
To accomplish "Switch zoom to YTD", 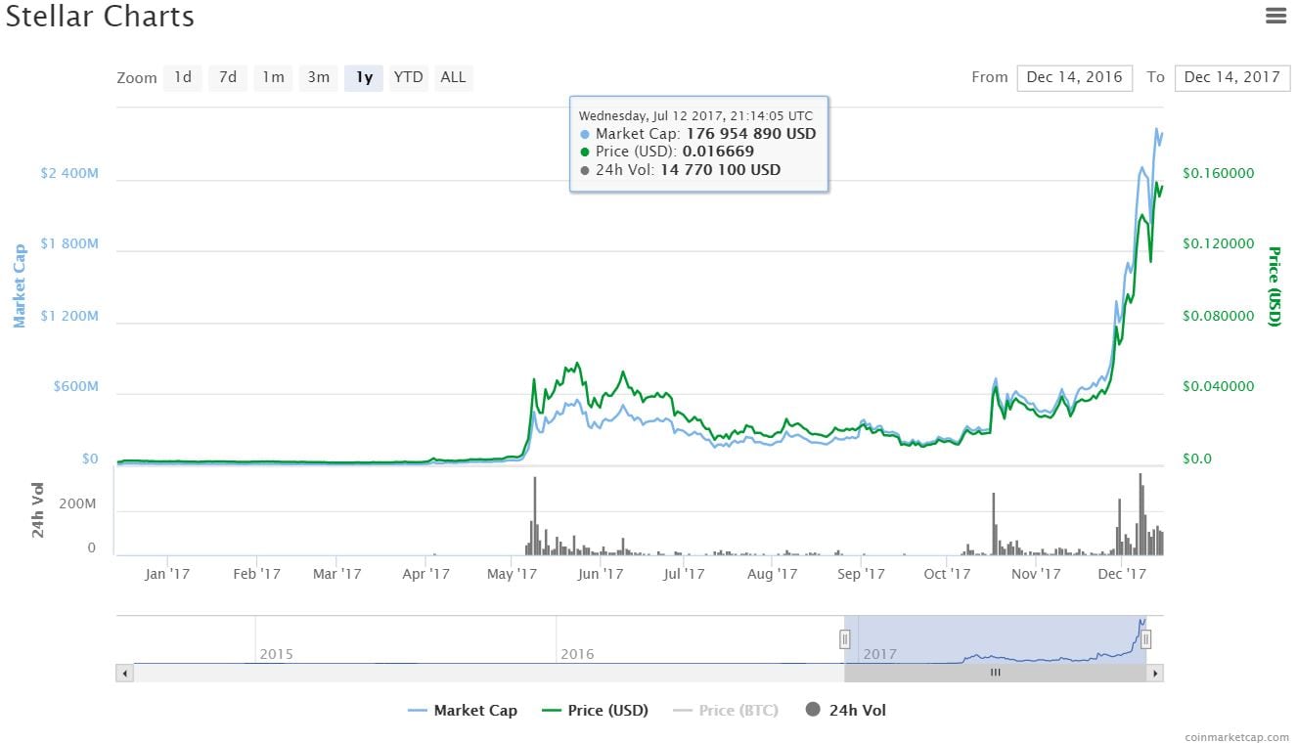I will point(409,77).
